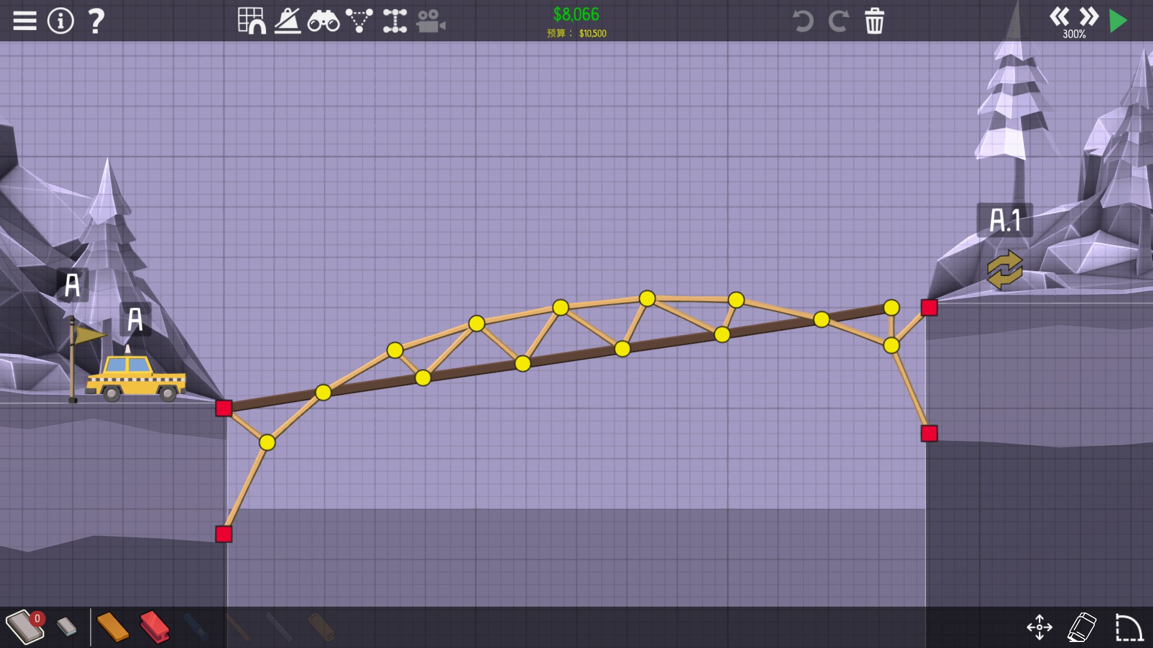The width and height of the screenshot is (1153, 648).
Task: Redo the last bridge edit
Action: pyautogui.click(x=838, y=21)
